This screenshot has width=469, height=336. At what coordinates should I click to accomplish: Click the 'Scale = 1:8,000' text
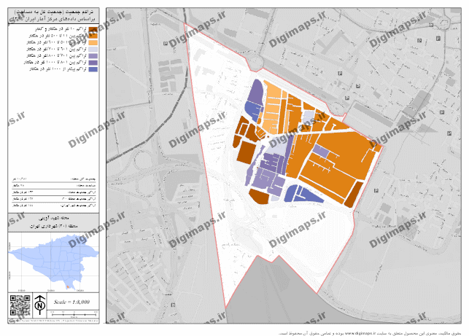71,302
